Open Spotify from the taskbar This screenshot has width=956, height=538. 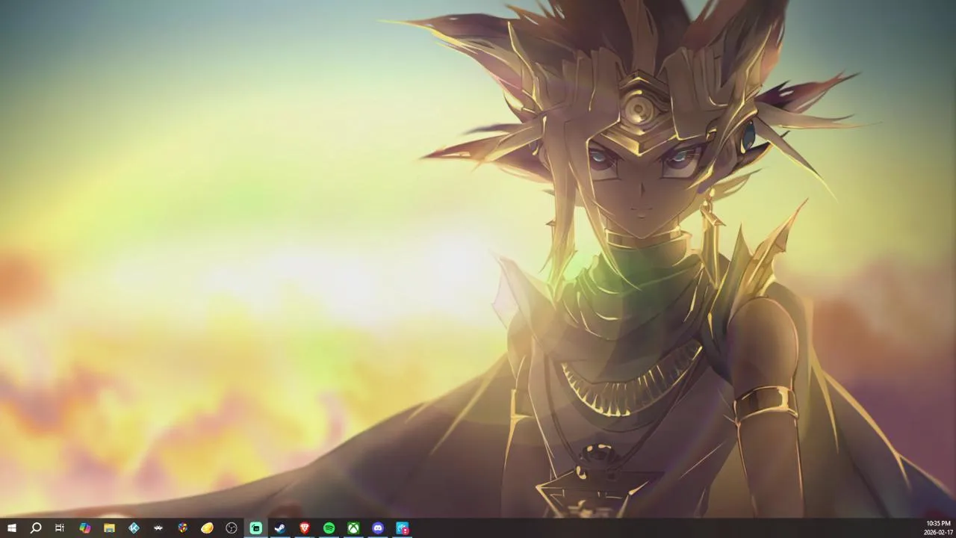(x=329, y=528)
